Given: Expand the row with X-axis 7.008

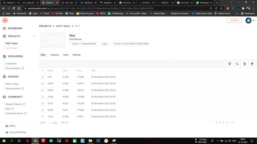Looking at the screenshot, I should pyautogui.click(x=43, y=97).
